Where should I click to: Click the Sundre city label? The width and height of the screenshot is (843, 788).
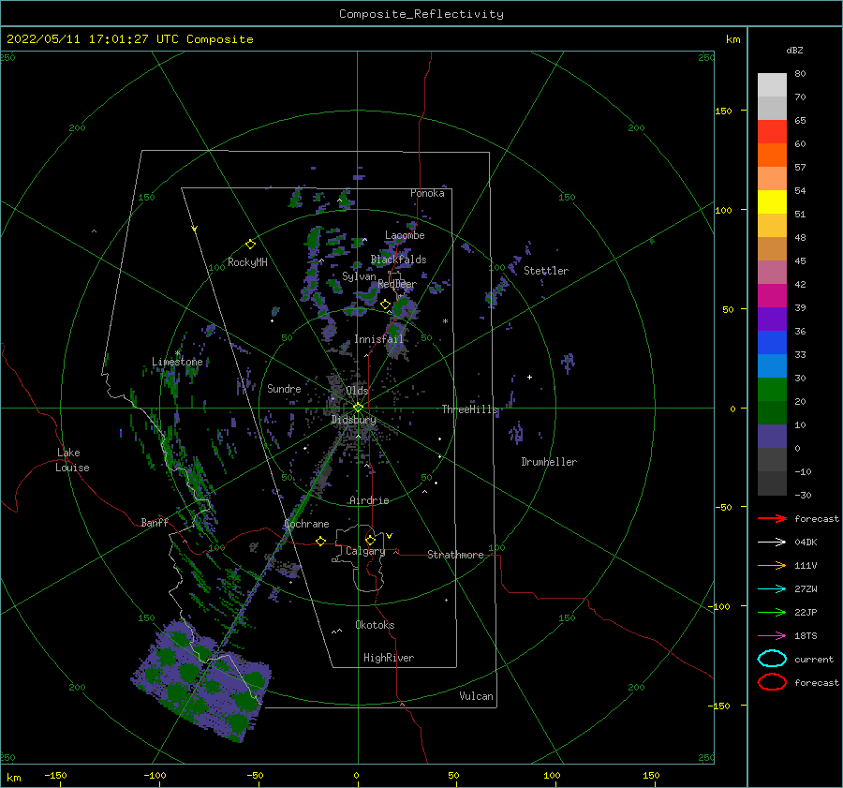(284, 388)
